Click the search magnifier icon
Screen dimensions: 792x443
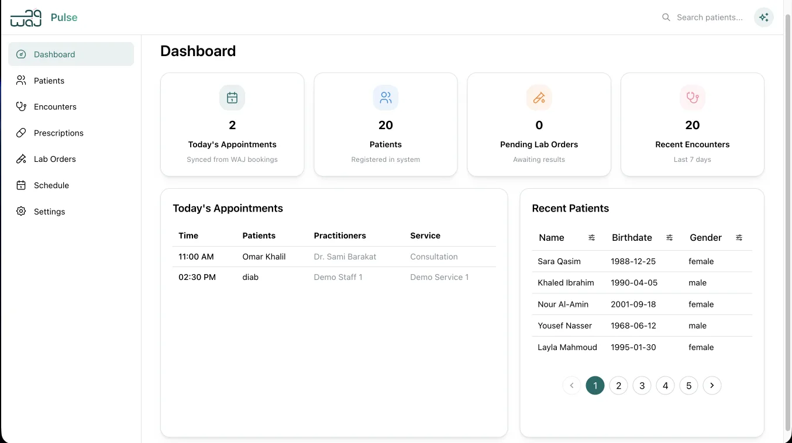tap(666, 17)
